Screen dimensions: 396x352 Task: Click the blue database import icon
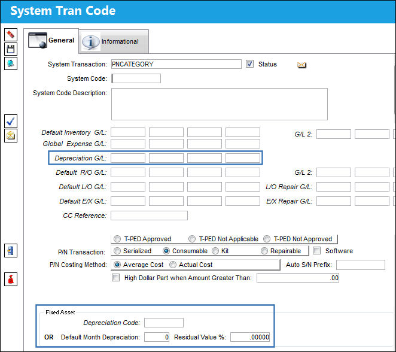point(11,250)
